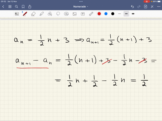Tap the battery indicator in status bar
This screenshot has width=162, height=121.
pos(159,1)
